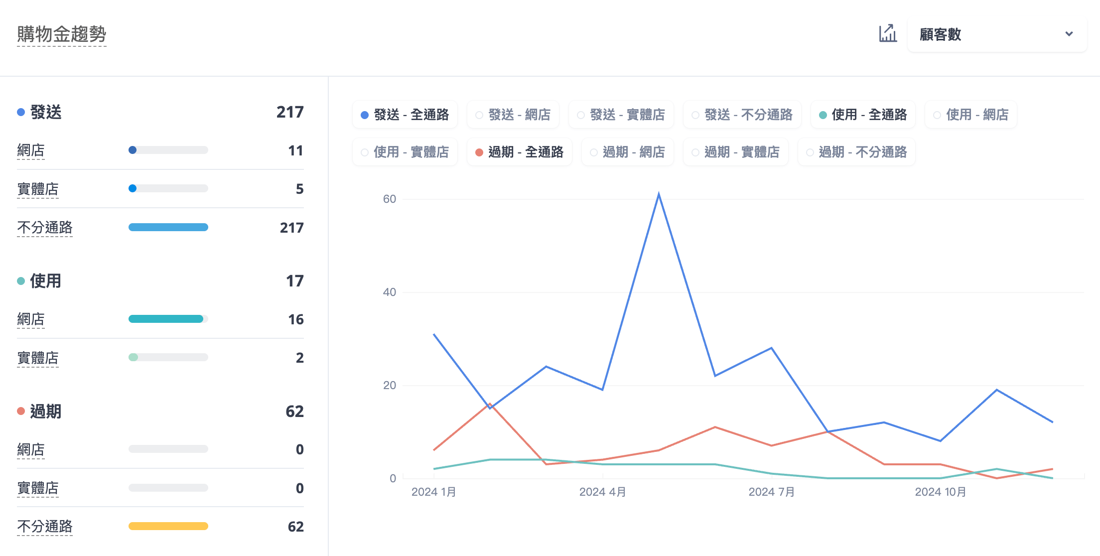Image resolution: width=1100 pixels, height=556 pixels.
Task: Enable the 使用 - 網店 legend series
Action: (971, 115)
